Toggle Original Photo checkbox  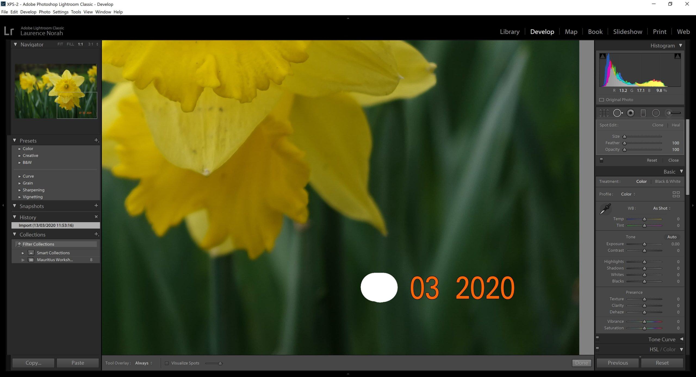601,99
